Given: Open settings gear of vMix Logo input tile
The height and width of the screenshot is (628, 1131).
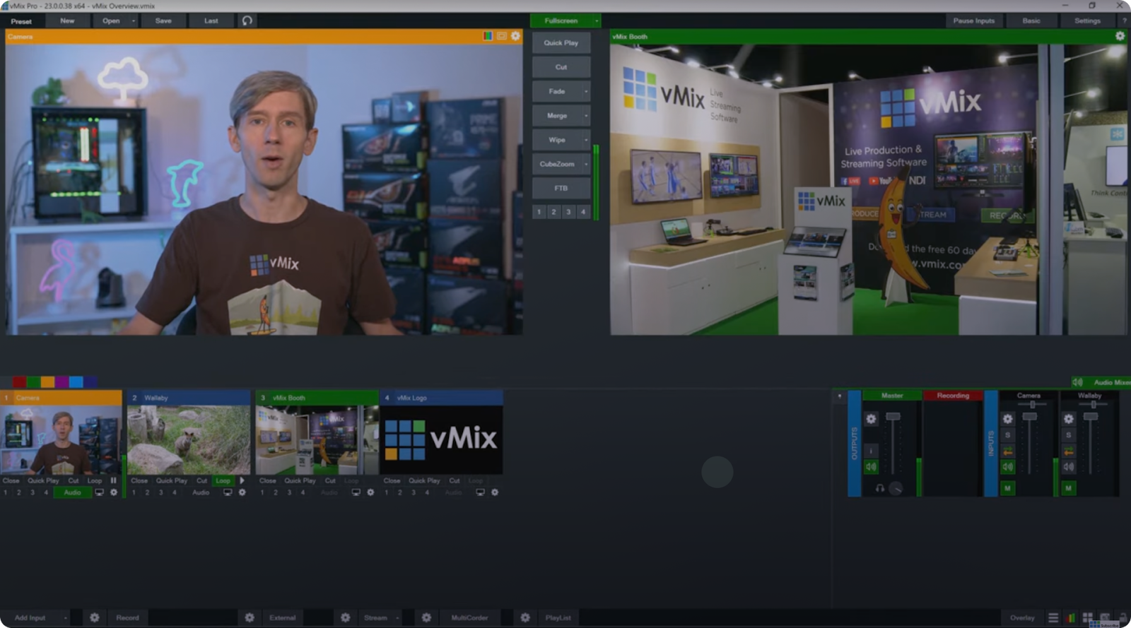Looking at the screenshot, I should click(495, 492).
